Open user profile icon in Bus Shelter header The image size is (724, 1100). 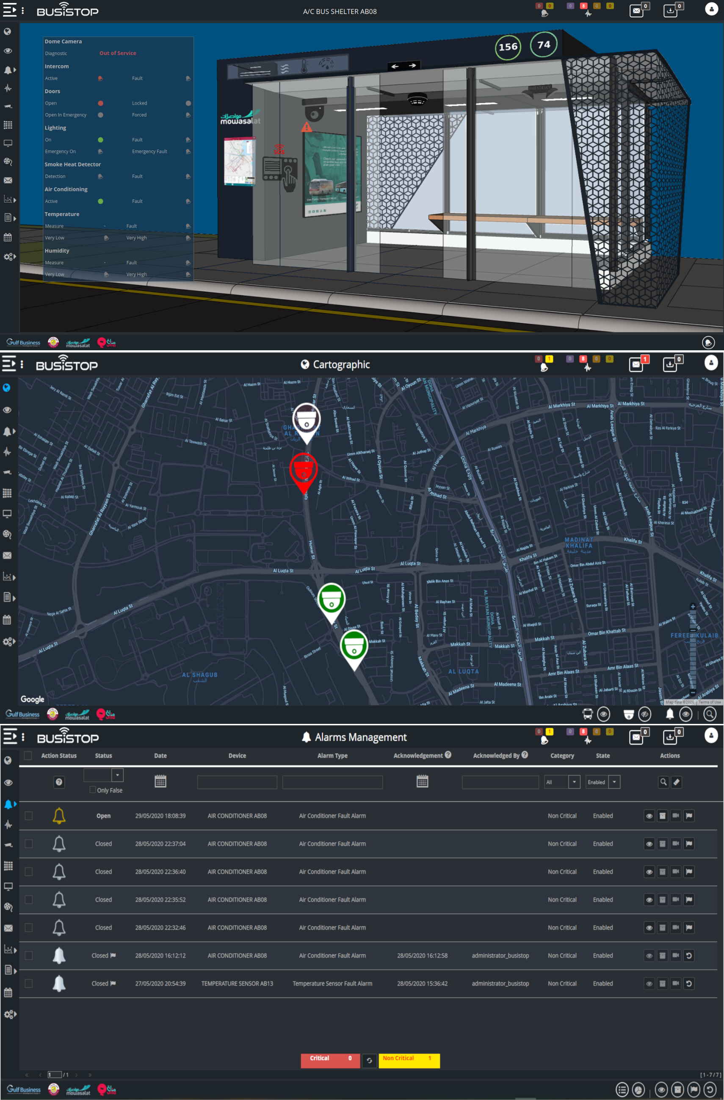[x=712, y=9]
